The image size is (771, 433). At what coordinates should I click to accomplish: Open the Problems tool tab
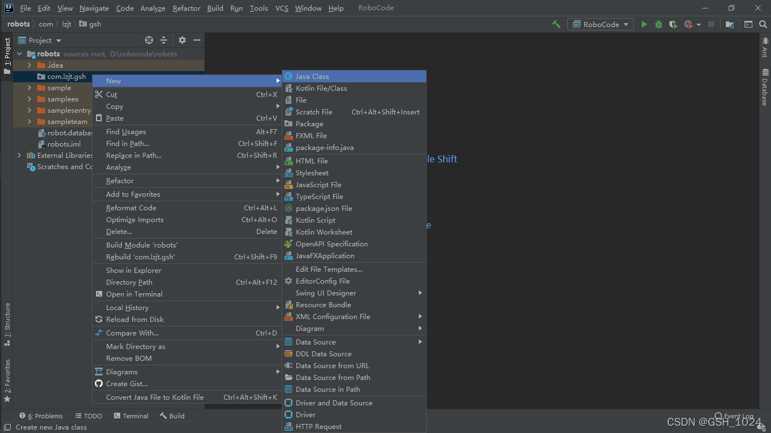[41, 416]
